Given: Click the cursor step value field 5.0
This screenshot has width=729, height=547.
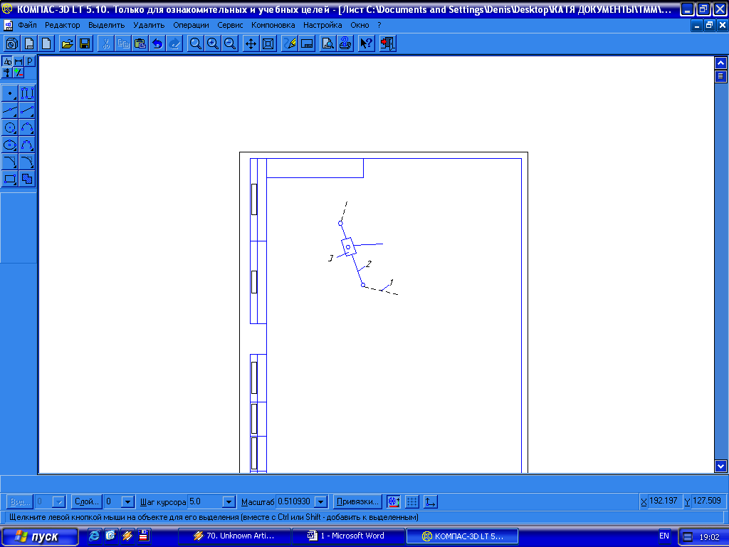Looking at the screenshot, I should (204, 502).
